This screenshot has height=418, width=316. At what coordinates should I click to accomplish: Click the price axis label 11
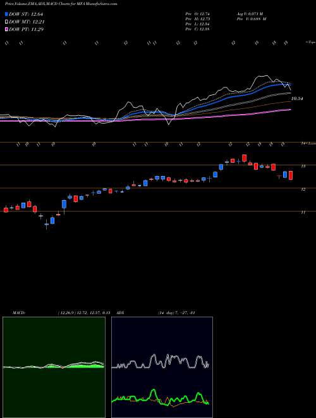(x=303, y=212)
